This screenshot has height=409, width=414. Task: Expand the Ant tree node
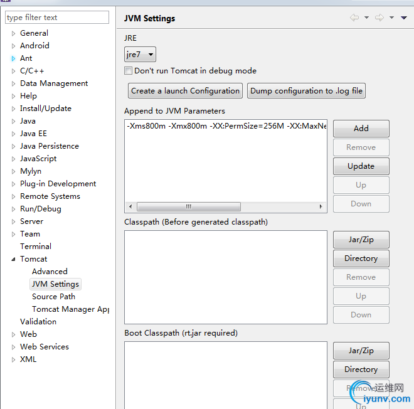point(13,58)
